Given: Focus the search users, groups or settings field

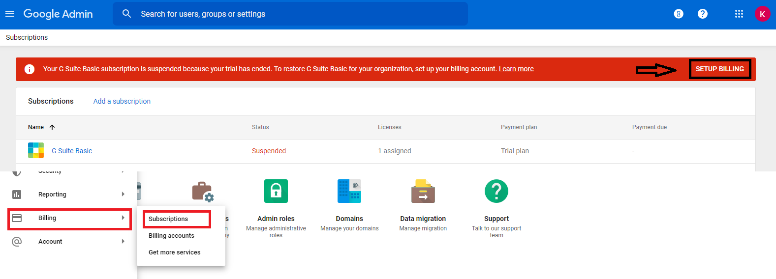Looking at the screenshot, I should pos(290,14).
